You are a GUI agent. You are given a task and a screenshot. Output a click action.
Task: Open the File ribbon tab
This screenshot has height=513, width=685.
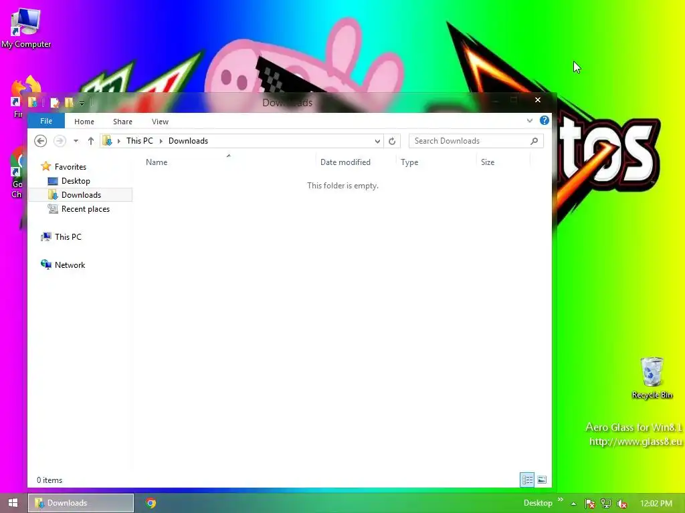coord(46,121)
